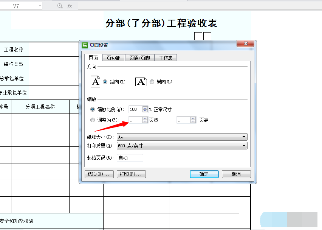
Task: Click the 页宽 spinner control
Action: [x=145, y=120]
